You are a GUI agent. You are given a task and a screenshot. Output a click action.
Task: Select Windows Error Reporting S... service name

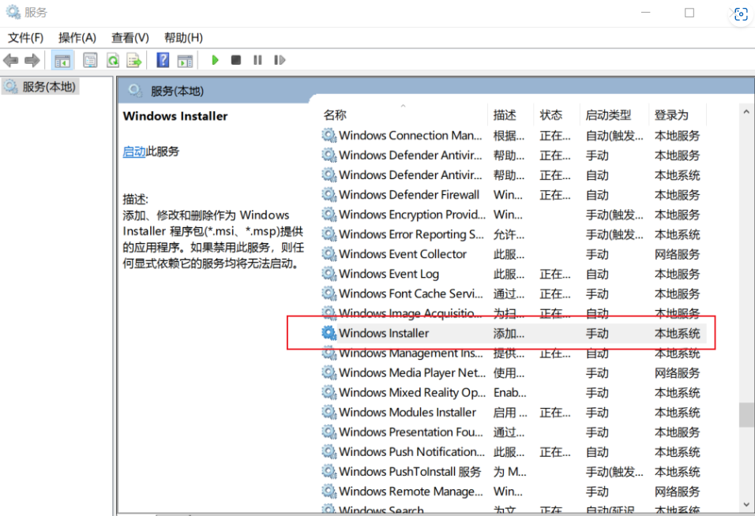pos(411,234)
